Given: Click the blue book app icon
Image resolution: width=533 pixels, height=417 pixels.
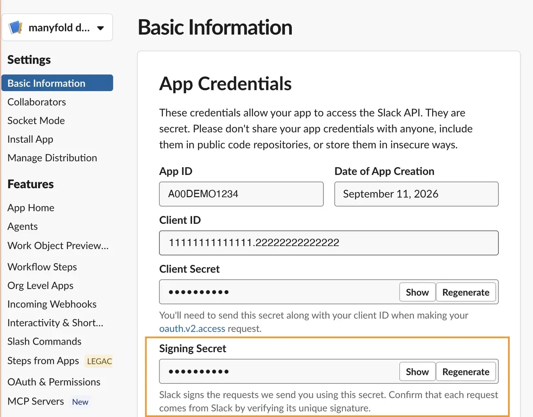Looking at the screenshot, I should (16, 28).
